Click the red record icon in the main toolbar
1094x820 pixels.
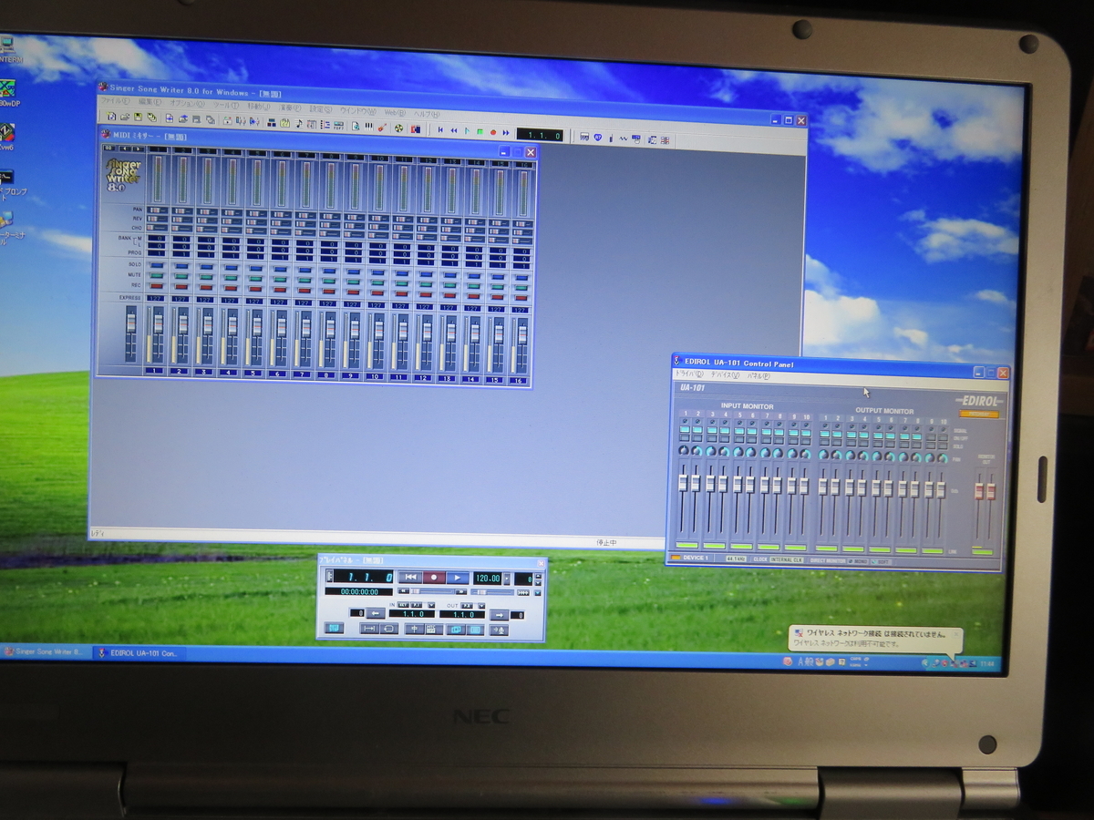[x=493, y=132]
